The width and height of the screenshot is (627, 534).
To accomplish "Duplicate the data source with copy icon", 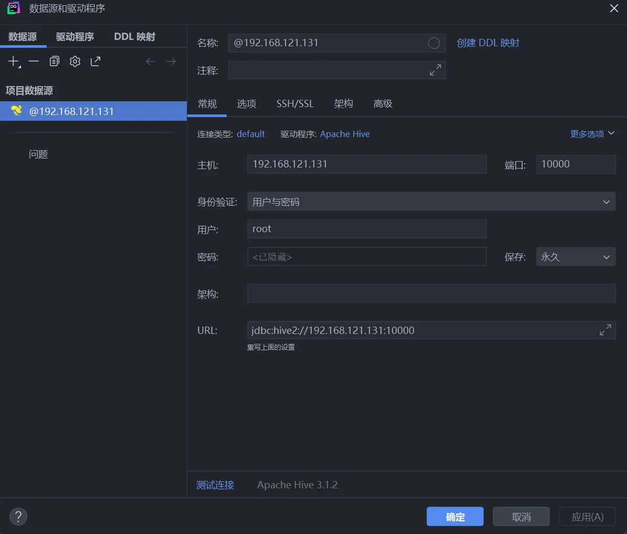I will point(55,61).
